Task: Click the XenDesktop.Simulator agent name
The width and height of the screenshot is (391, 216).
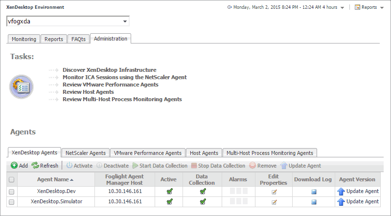Action: pos(56,201)
